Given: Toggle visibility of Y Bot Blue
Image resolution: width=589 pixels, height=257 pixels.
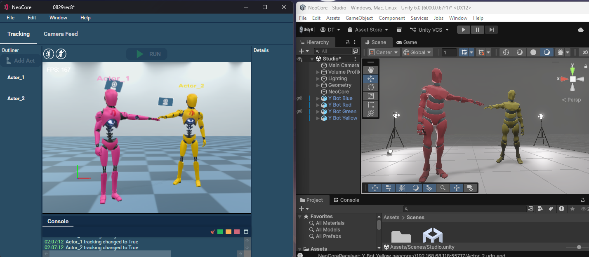Looking at the screenshot, I should (x=300, y=98).
